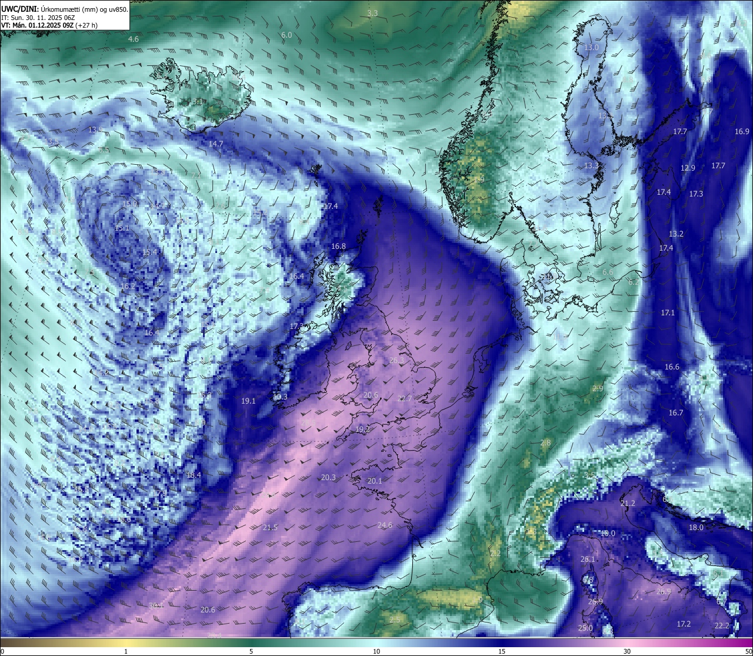The height and width of the screenshot is (656, 753).
Task: Click the 20.3 value label on the map
Action: tap(328, 478)
